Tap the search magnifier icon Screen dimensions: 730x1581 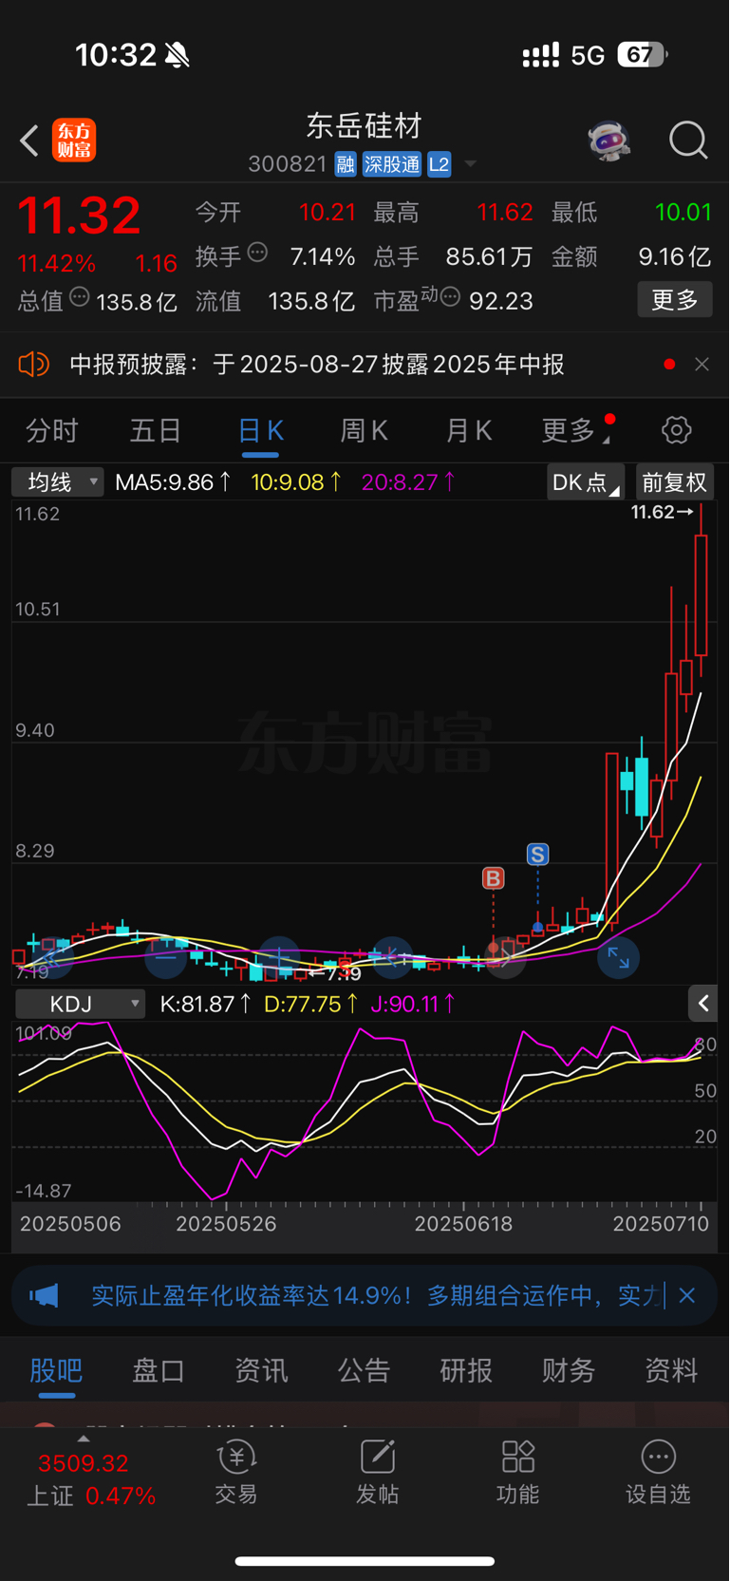(688, 141)
